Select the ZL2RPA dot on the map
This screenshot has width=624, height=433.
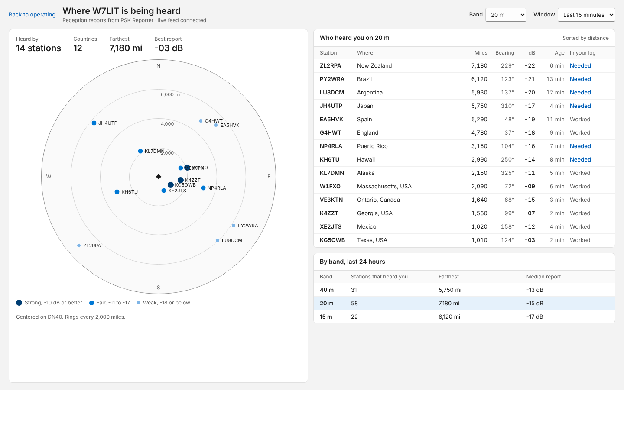coord(79,246)
